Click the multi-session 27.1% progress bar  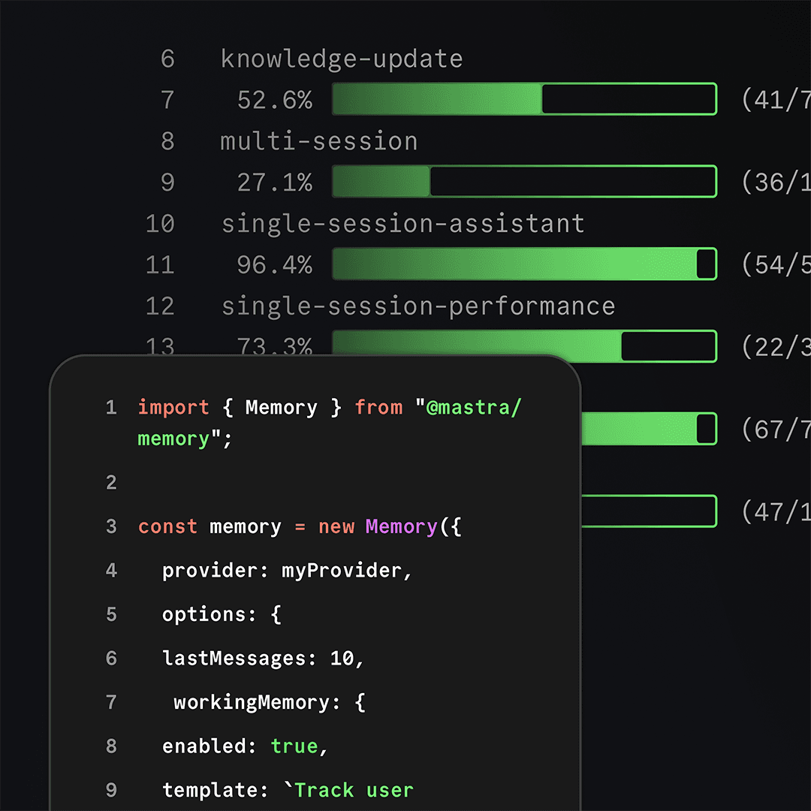pyautogui.click(x=524, y=182)
